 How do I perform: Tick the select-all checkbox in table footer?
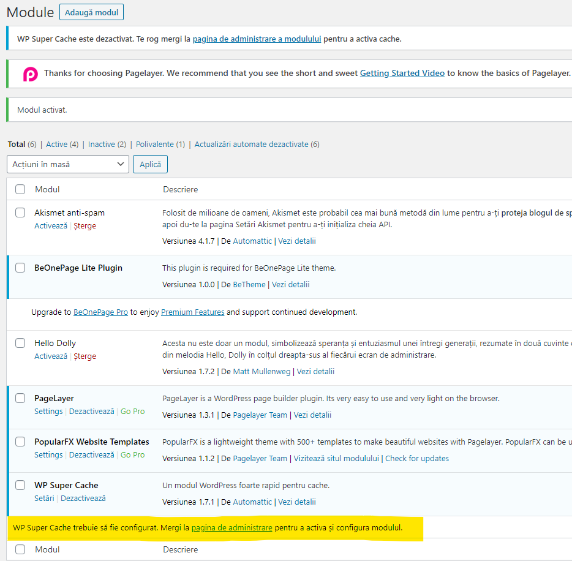coord(20,550)
